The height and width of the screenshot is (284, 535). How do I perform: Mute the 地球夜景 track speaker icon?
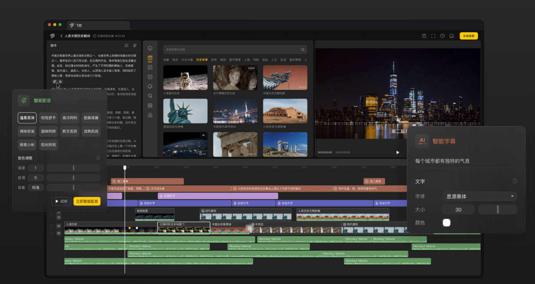(x=59, y=217)
